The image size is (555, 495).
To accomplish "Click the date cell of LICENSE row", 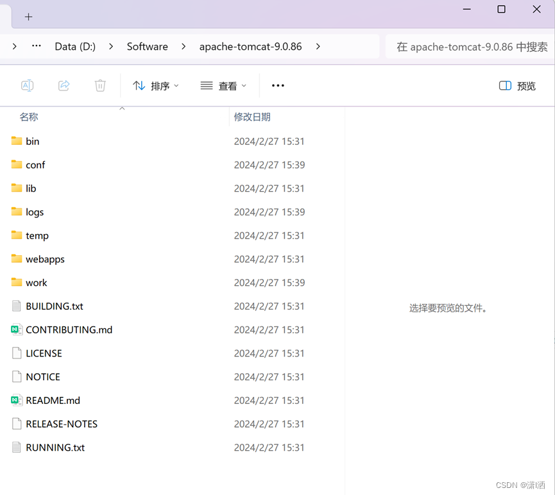I will pos(269,353).
